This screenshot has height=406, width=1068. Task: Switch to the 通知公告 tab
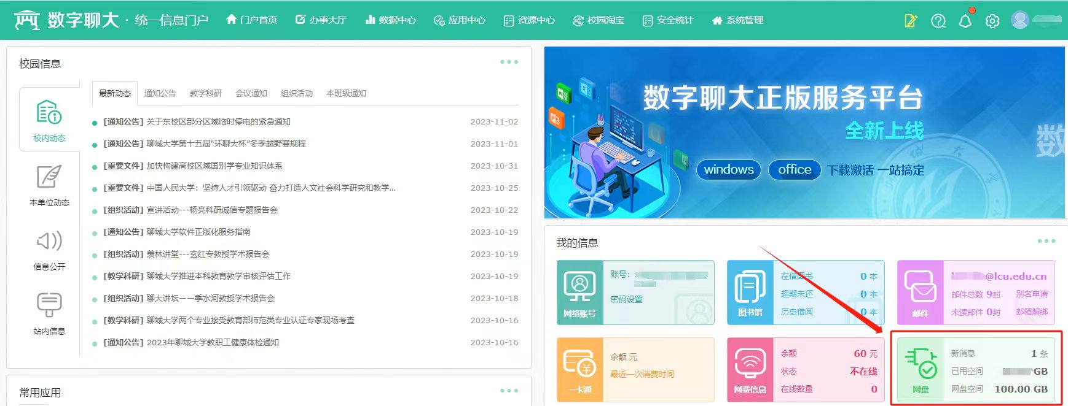coord(160,93)
